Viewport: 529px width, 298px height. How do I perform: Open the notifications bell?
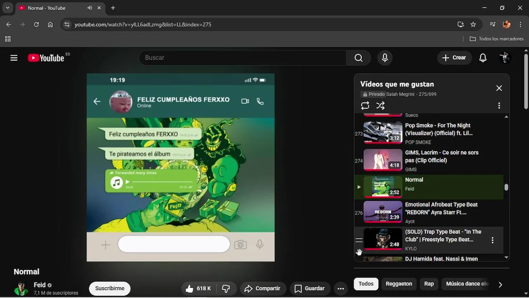click(483, 58)
